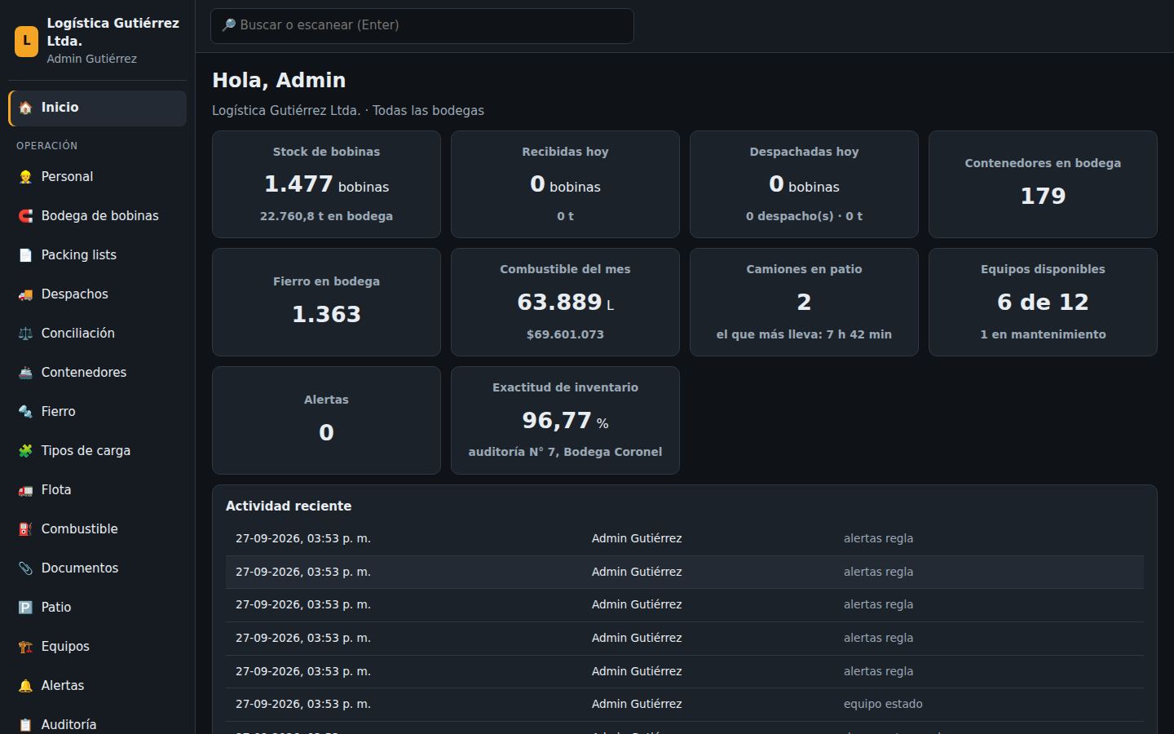1174x734 pixels.
Task: Click the truck icon next to Despachos
Action: pos(25,294)
